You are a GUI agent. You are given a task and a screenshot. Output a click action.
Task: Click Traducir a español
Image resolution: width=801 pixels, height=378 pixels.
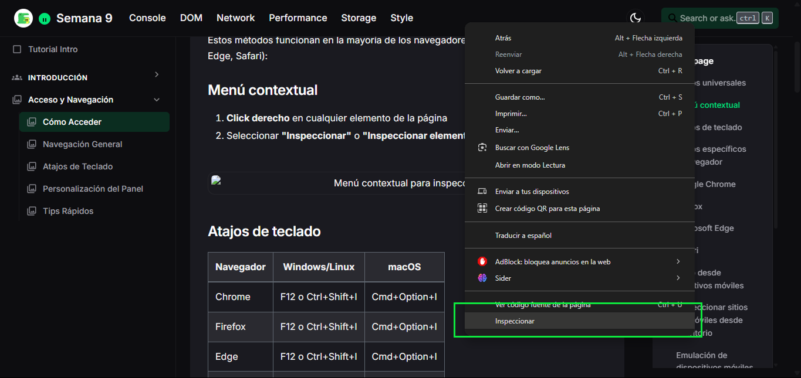point(522,235)
